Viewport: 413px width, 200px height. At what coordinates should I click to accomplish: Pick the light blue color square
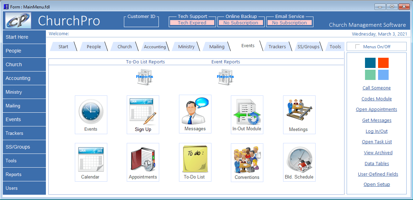(x=383, y=75)
